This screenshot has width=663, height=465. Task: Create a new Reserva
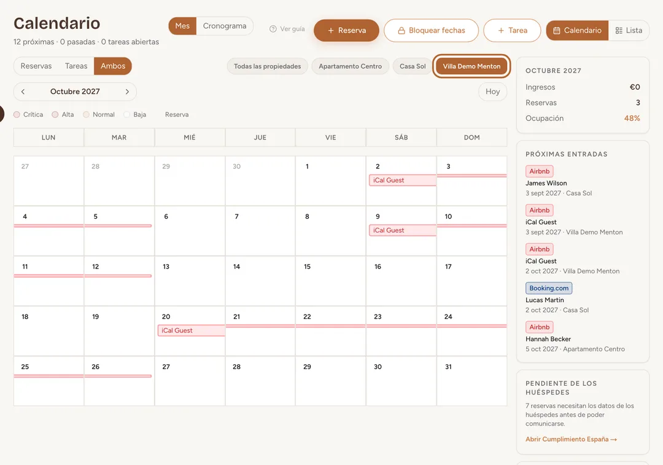tap(346, 31)
